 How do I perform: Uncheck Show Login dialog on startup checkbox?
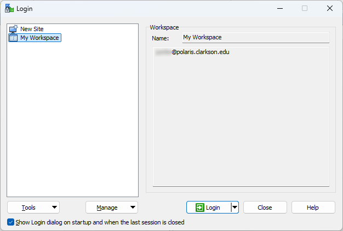point(11,222)
